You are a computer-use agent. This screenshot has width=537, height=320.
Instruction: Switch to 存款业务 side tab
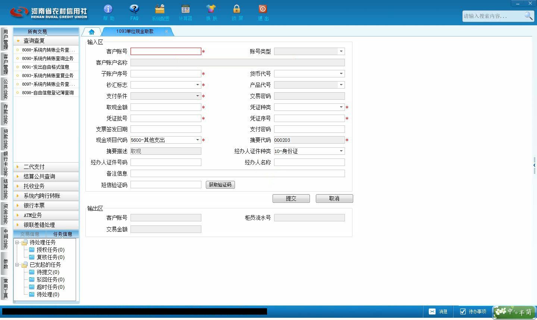[x=6, y=114]
